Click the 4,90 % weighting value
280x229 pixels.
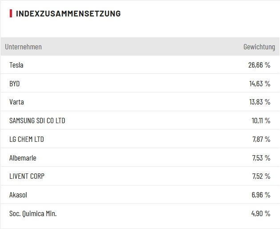261,213
